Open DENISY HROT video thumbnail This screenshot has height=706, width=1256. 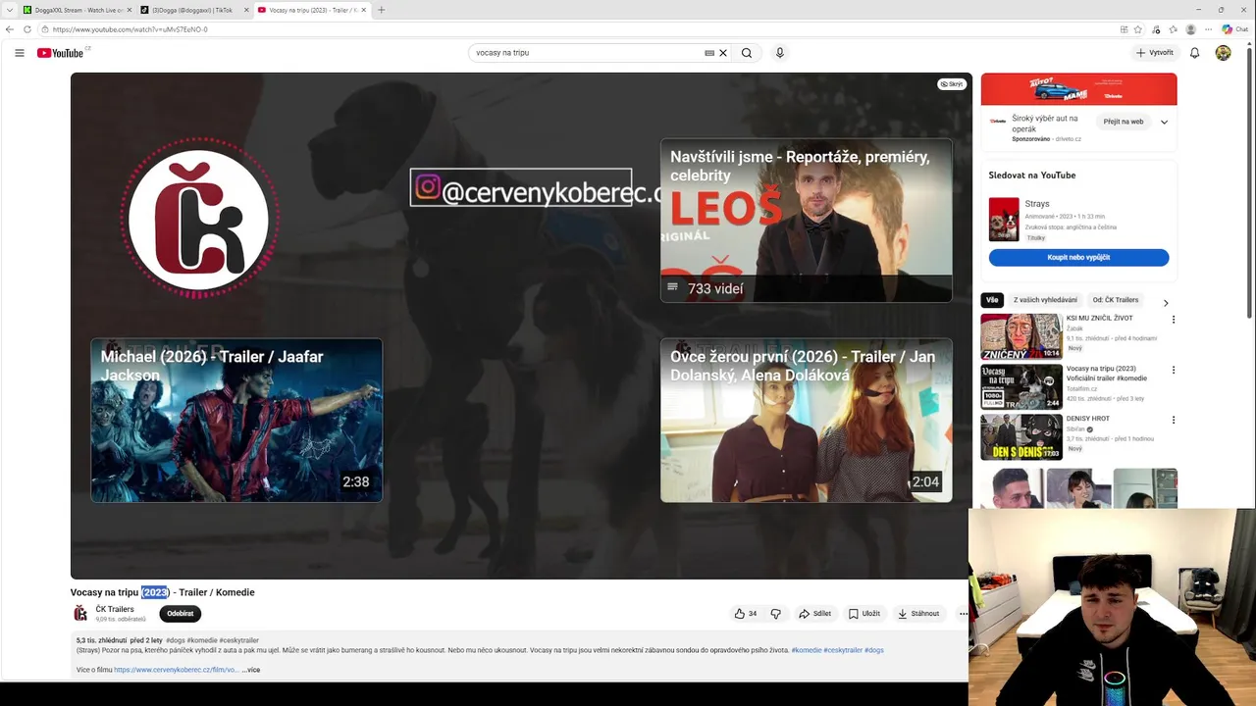1021,436
